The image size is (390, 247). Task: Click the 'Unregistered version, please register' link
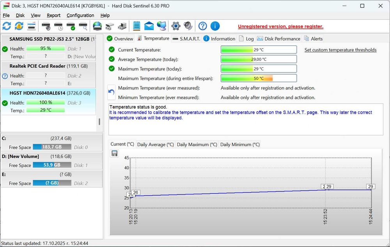(280, 26)
